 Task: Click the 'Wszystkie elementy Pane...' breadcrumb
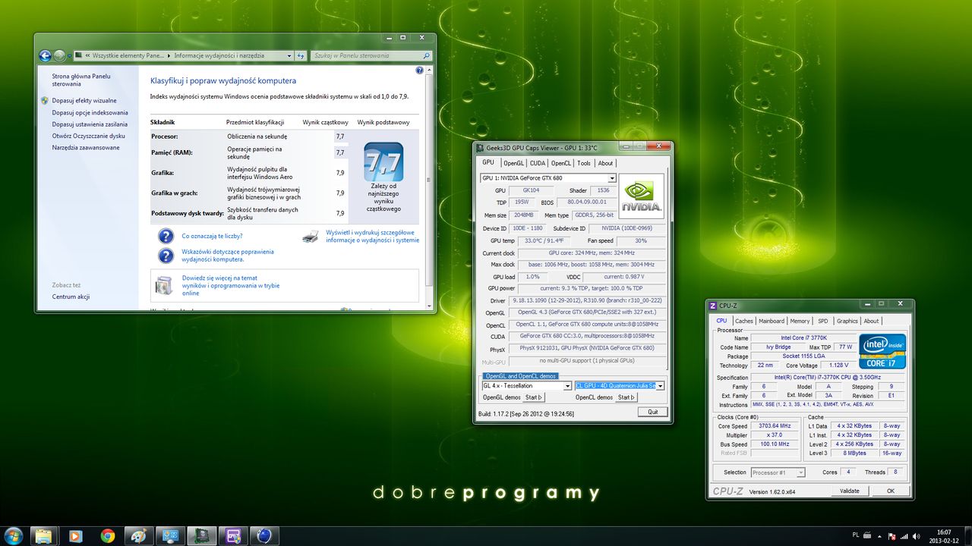tap(128, 55)
